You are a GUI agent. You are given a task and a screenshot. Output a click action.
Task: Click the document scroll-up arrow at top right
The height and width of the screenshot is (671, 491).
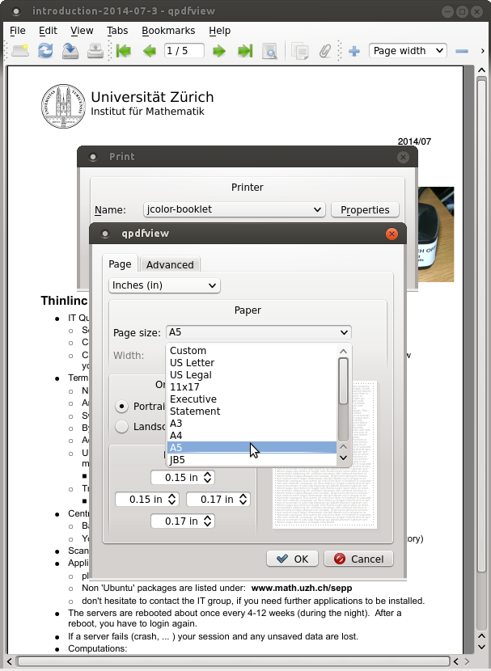(481, 70)
